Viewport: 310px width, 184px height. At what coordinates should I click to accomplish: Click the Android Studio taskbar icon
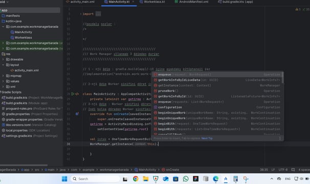tap(226, 179)
